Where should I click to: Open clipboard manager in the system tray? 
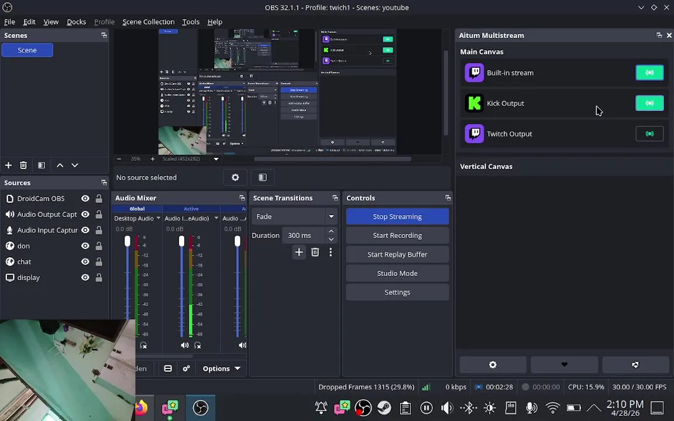click(x=405, y=408)
